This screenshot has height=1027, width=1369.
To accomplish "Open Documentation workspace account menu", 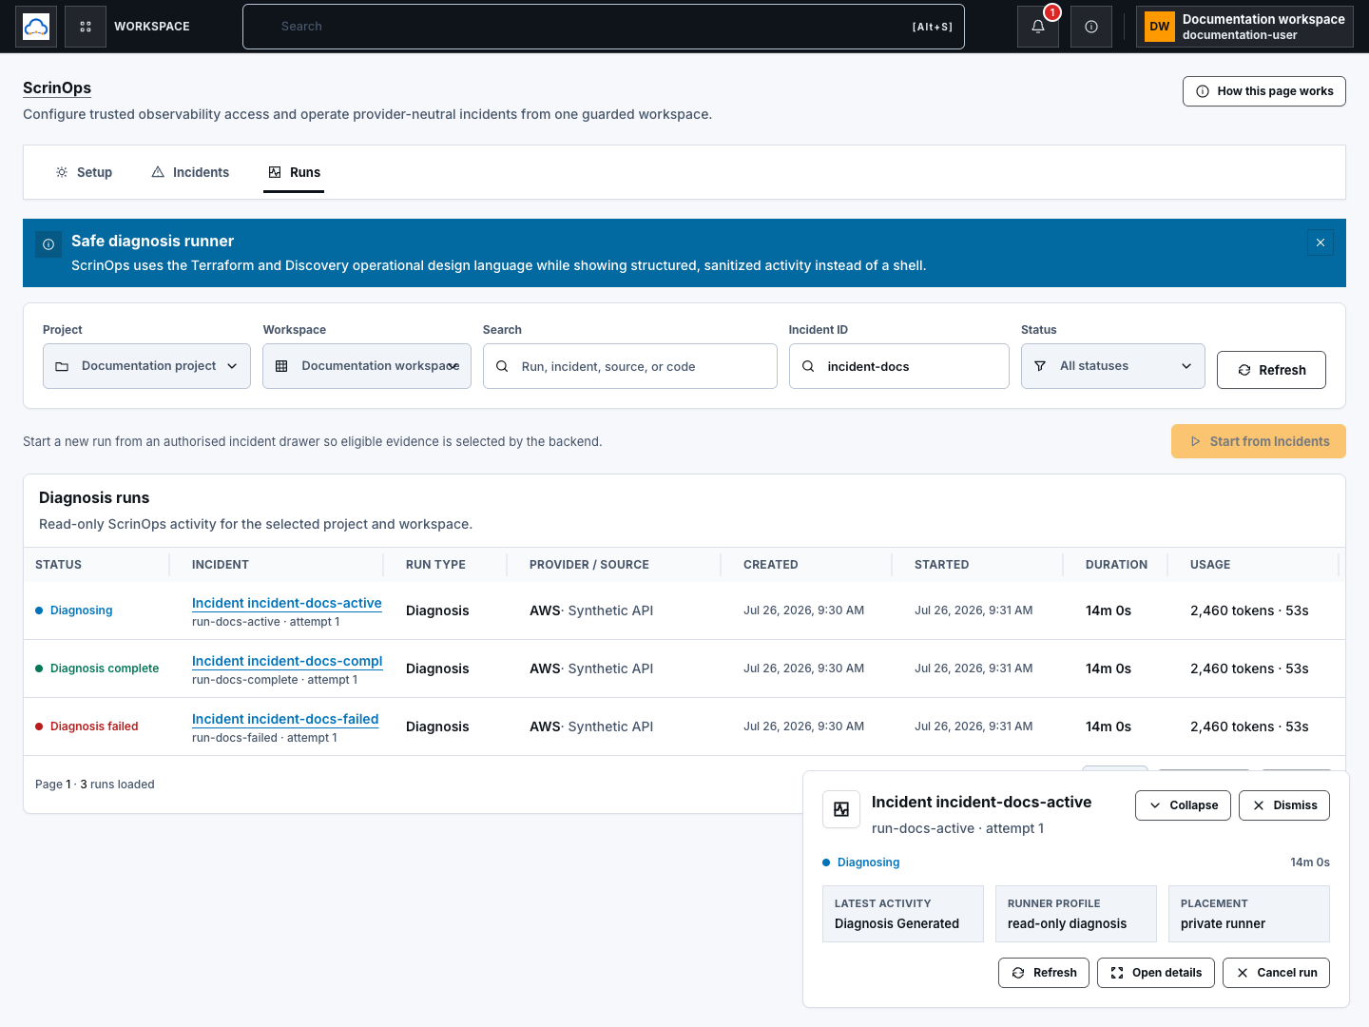I will (1244, 27).
